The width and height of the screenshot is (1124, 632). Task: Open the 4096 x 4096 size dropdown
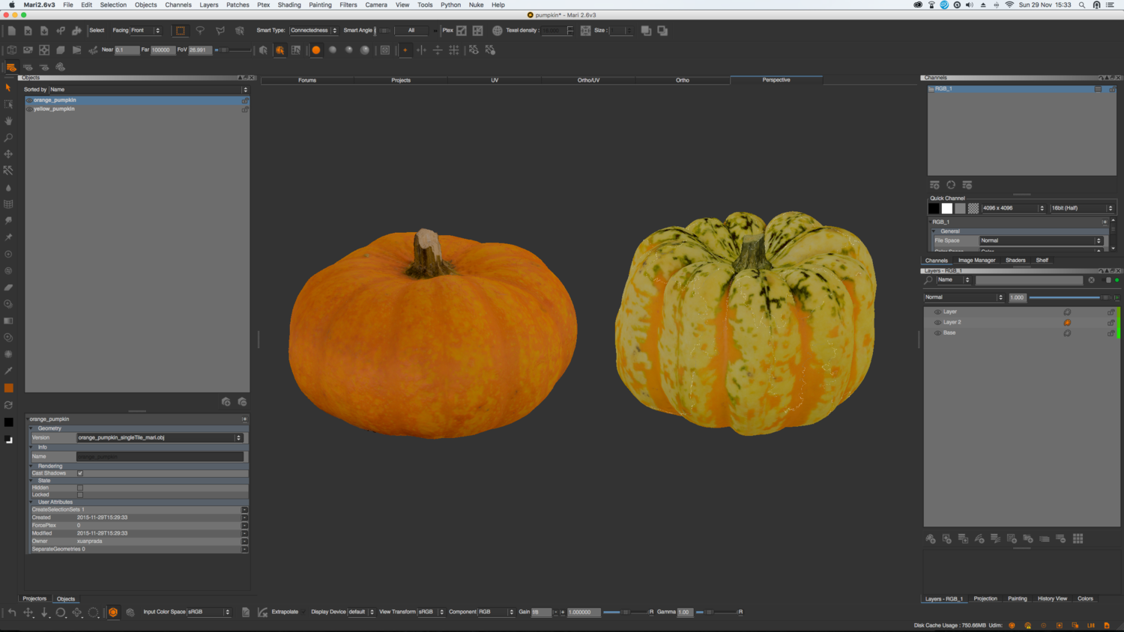point(1013,208)
